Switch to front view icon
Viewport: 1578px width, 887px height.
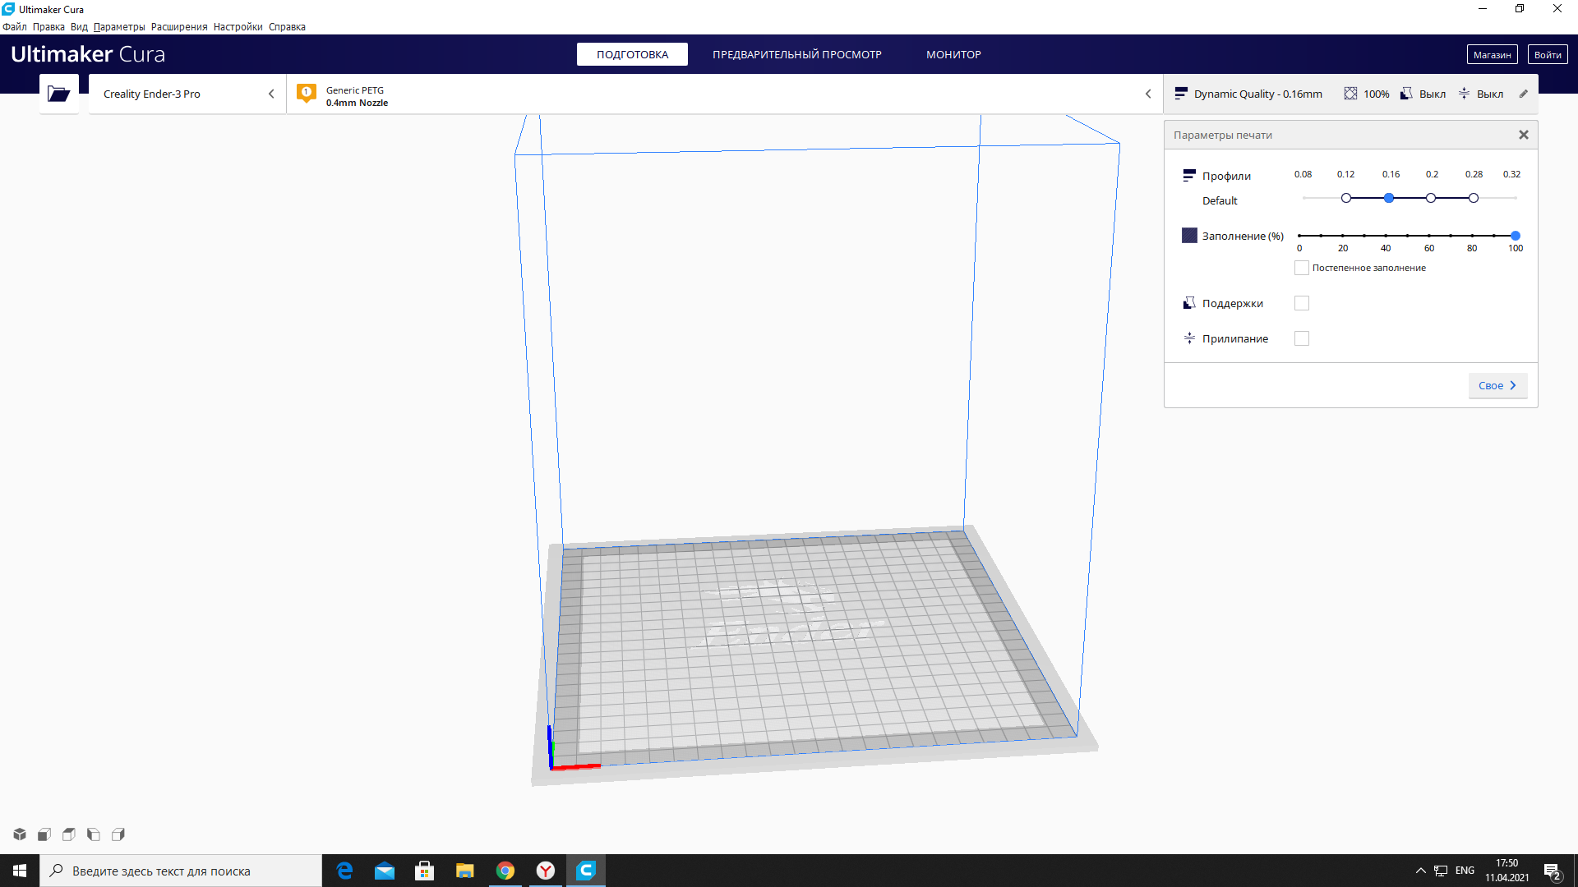pos(44,834)
